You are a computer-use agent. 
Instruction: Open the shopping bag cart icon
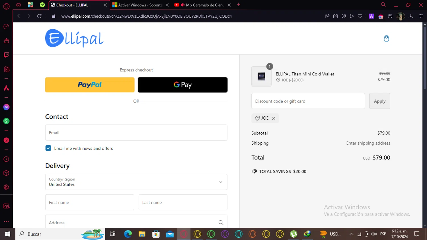click(386, 38)
